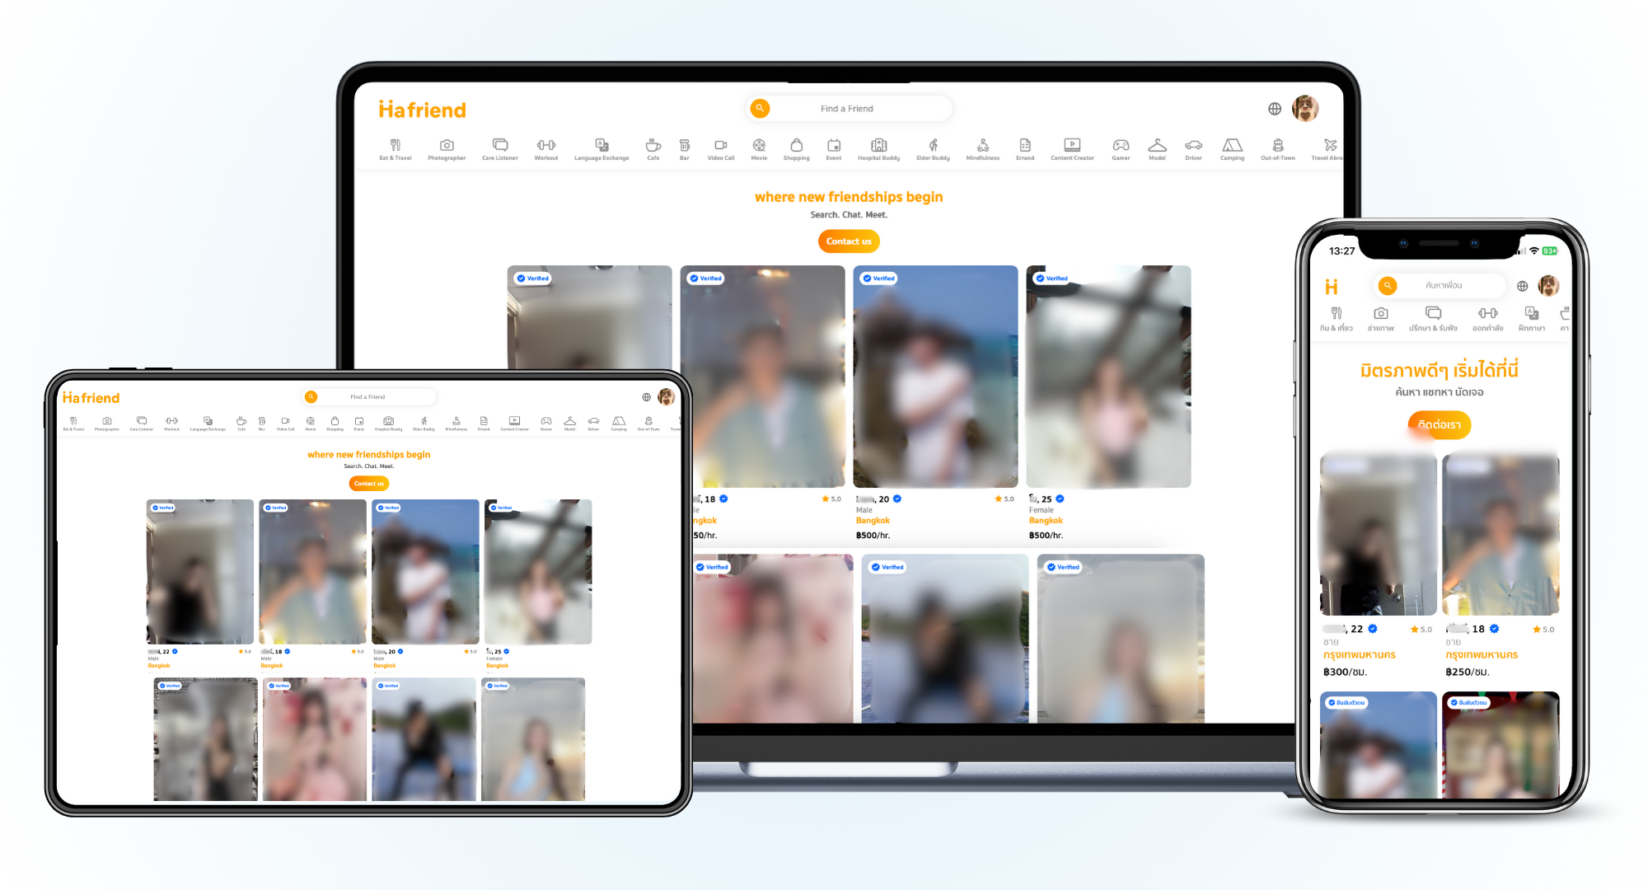Screen dimensions: 1648x890
Task: Select Photographer category on laptop
Action: point(447,149)
